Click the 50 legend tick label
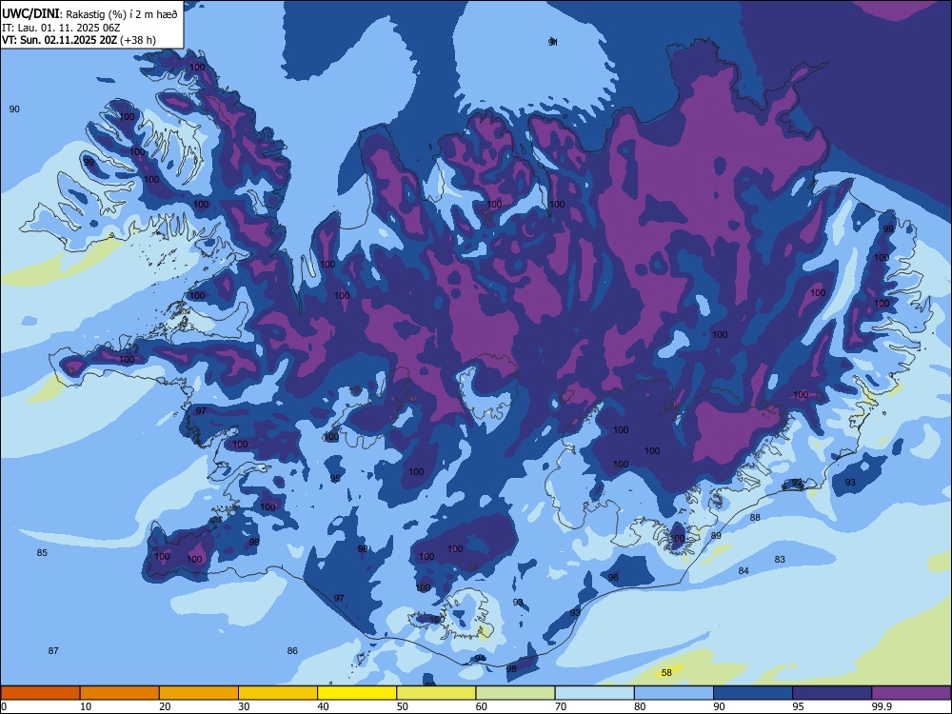 [x=403, y=706]
